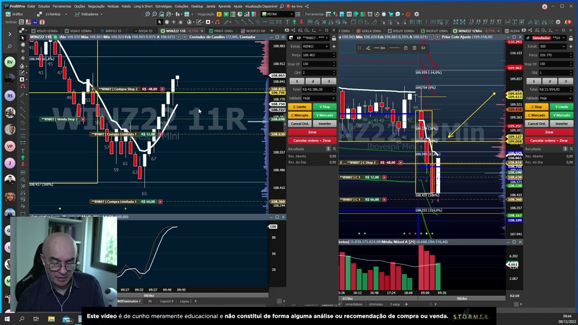
Task: Lock the drawing using floating toolbar padlock
Action: (x=406, y=48)
